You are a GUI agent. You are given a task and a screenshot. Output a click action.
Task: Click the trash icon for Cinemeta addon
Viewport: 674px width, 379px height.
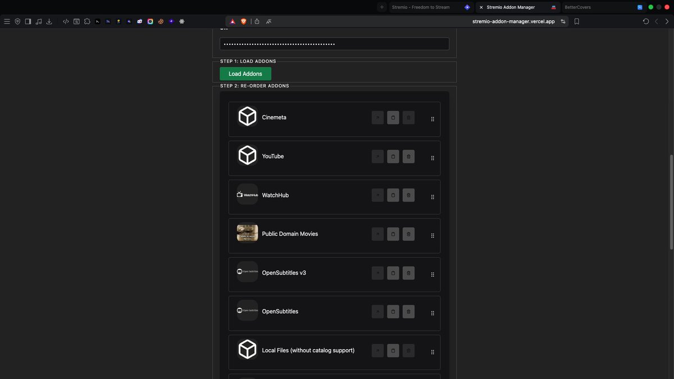409,117
